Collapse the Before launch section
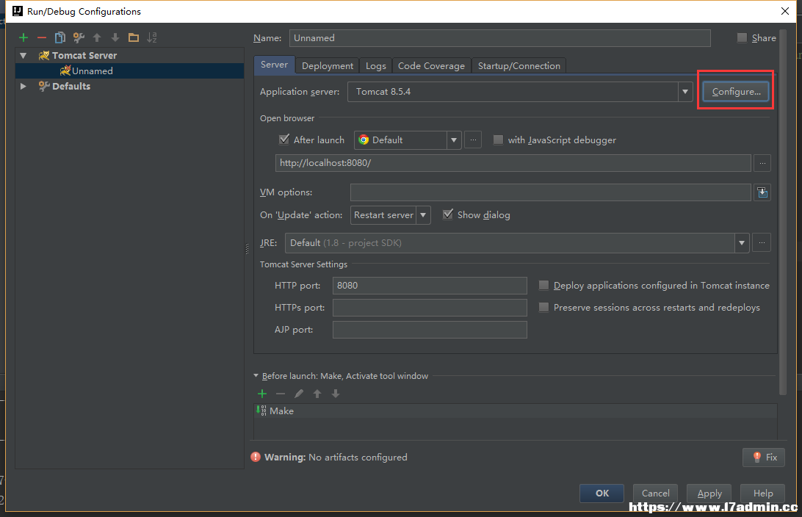Image resolution: width=802 pixels, height=517 pixels. pyautogui.click(x=256, y=376)
